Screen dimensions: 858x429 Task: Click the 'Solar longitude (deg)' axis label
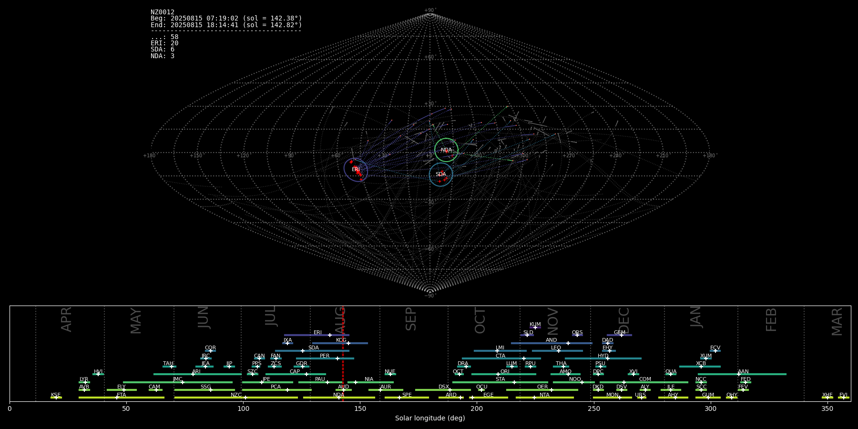pos(430,418)
